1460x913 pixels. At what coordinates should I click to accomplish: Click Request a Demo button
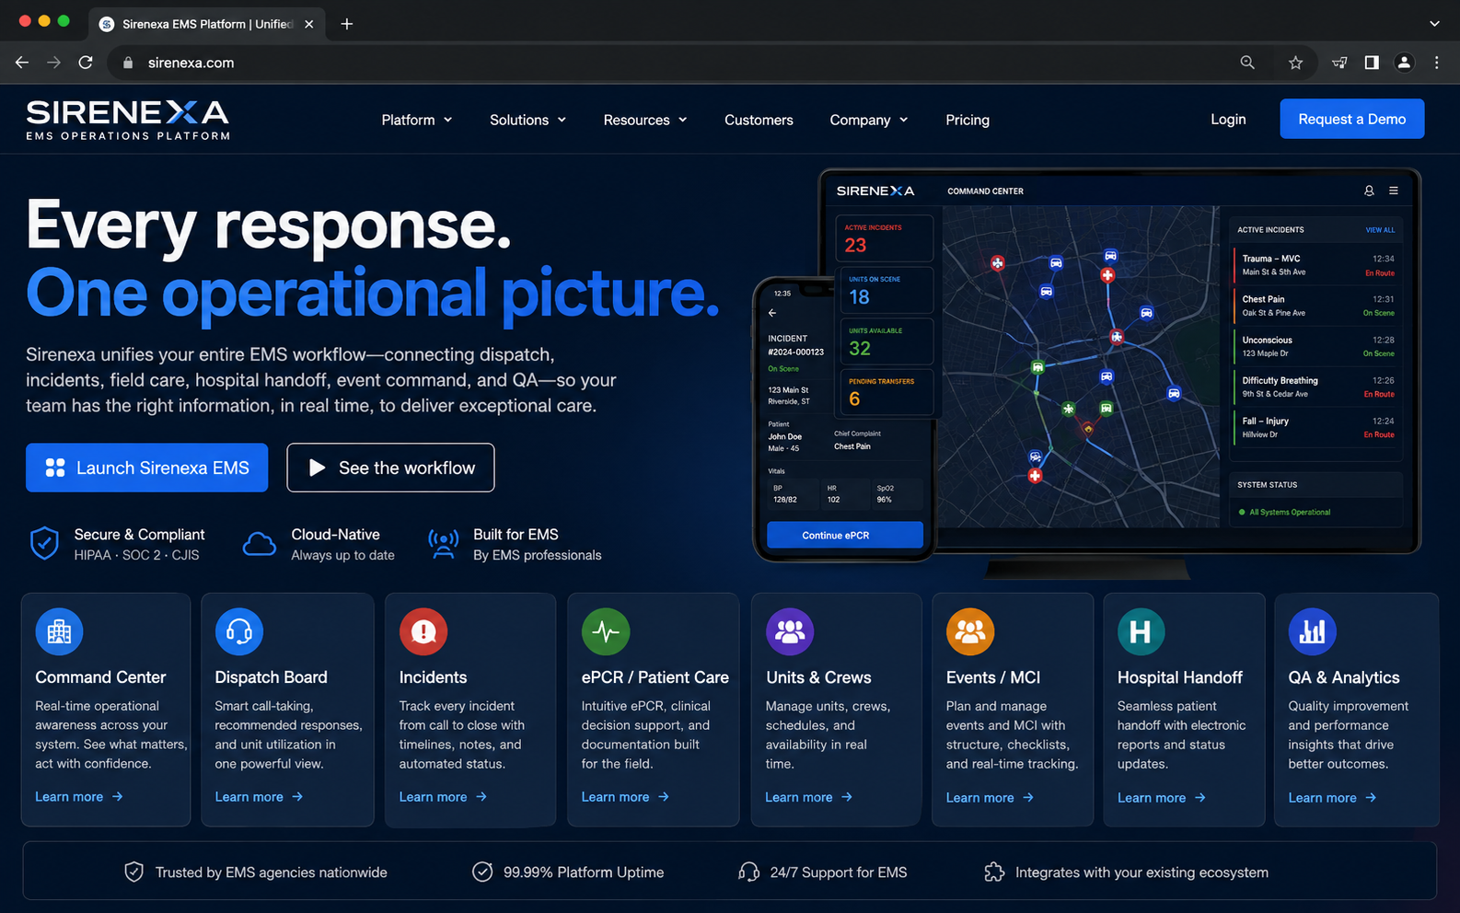[1351, 119]
